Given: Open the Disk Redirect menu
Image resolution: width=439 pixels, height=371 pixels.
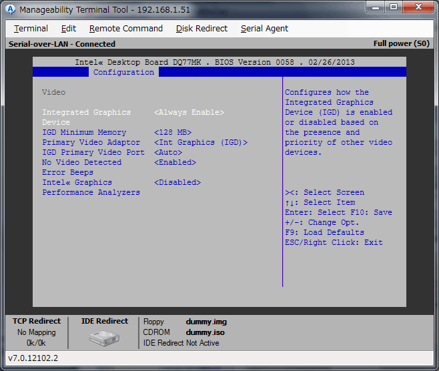Looking at the screenshot, I should tap(201, 29).
